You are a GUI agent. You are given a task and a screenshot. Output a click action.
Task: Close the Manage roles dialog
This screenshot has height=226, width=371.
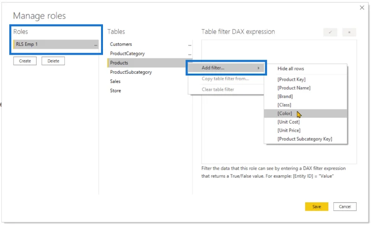coord(362,7)
